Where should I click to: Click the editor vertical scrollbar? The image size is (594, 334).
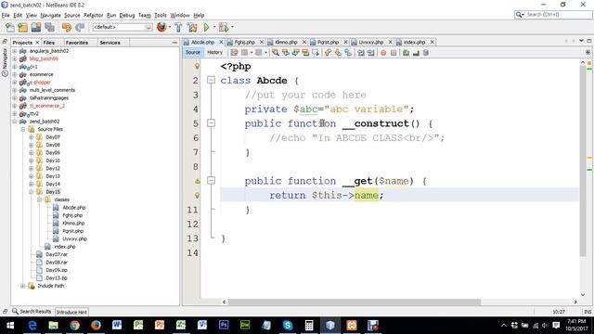coord(583,161)
